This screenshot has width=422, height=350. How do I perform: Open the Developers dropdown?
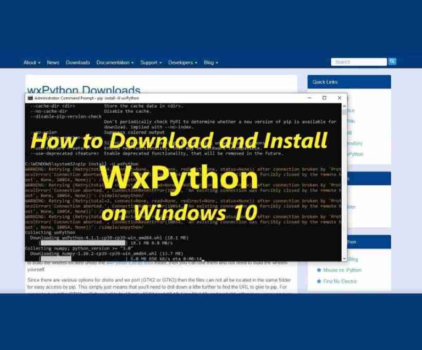point(182,63)
